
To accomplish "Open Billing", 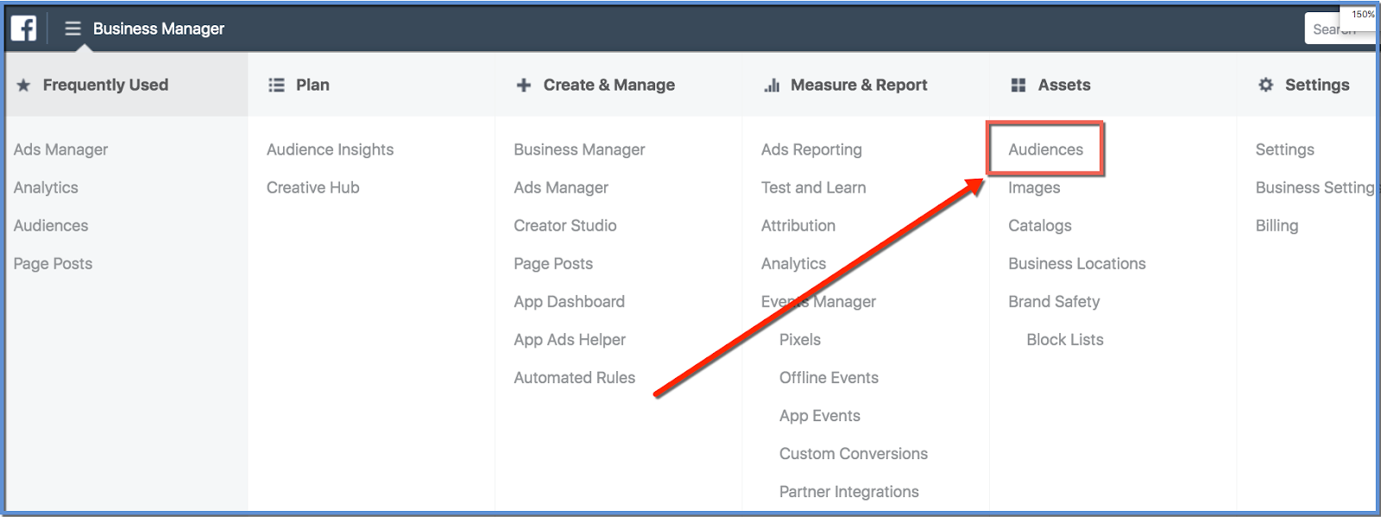I will pos(1277,225).
